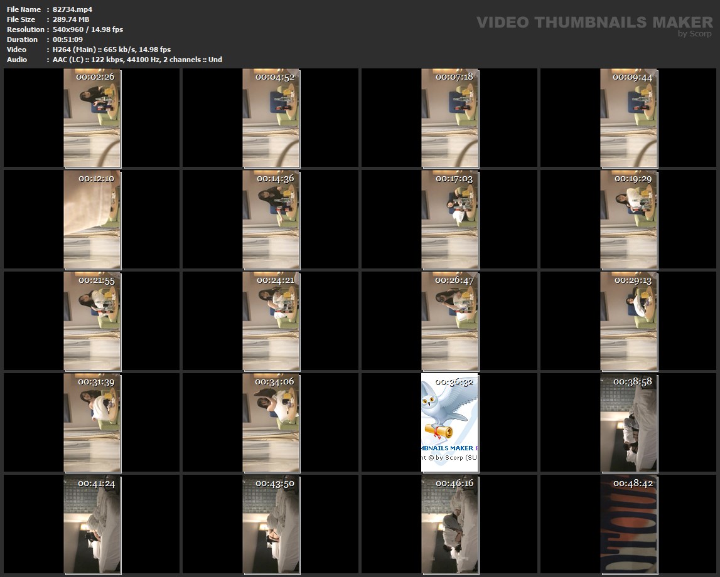This screenshot has width=720, height=577.
Task: Select the frame at 00:04:52
Action: [x=271, y=118]
